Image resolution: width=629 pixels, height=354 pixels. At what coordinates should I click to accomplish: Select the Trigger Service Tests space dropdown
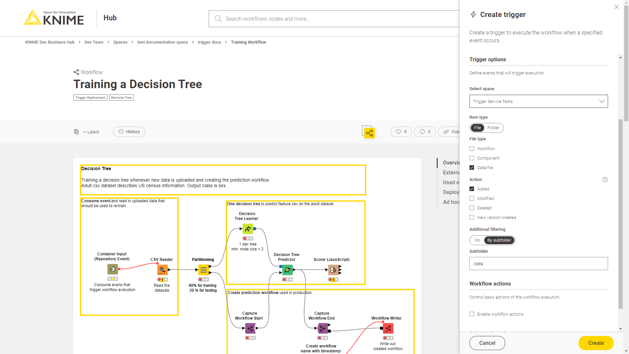click(x=538, y=101)
